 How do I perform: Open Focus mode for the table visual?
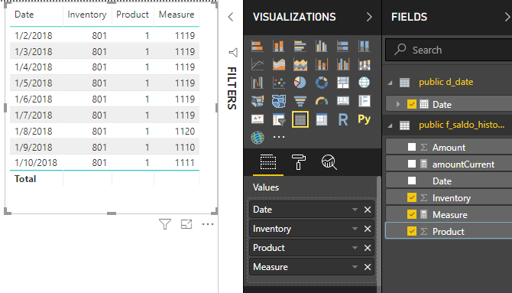(x=186, y=224)
